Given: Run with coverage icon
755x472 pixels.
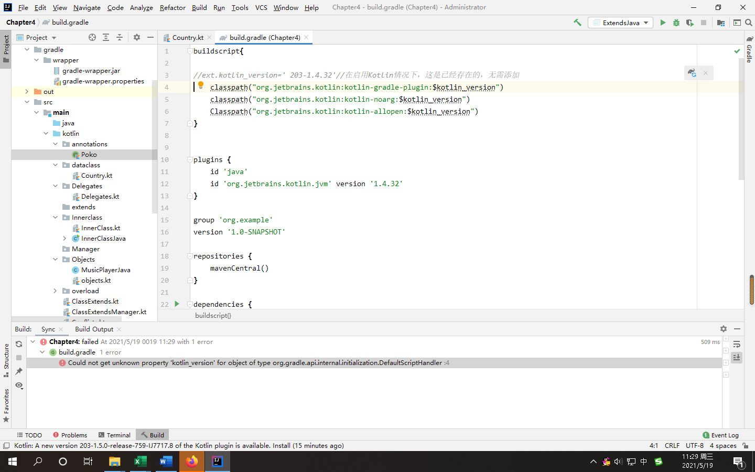Looking at the screenshot, I should (690, 23).
